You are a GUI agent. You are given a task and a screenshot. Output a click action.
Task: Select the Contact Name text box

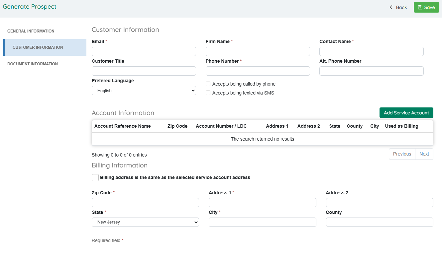click(371, 51)
